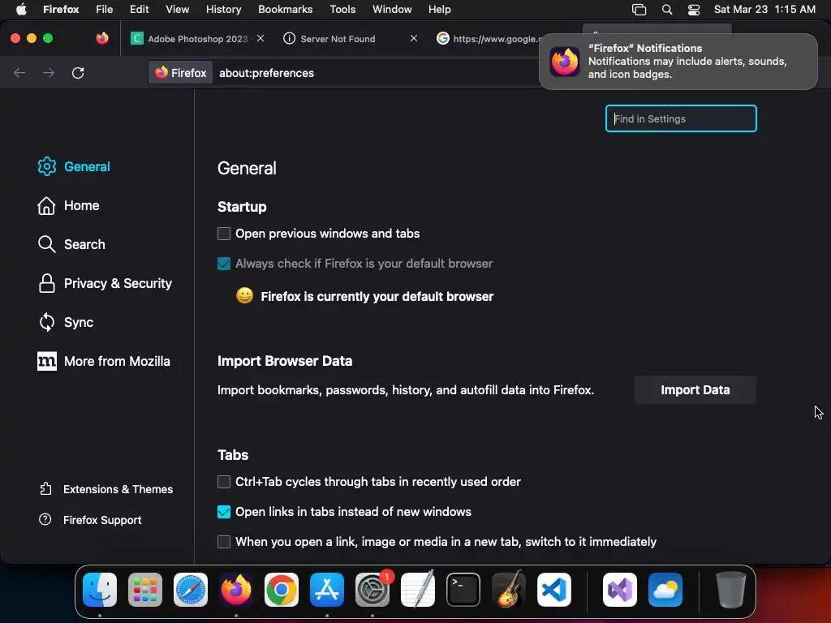Image resolution: width=831 pixels, height=623 pixels.
Task: Open Launchpad from the Dock
Action: click(x=145, y=590)
